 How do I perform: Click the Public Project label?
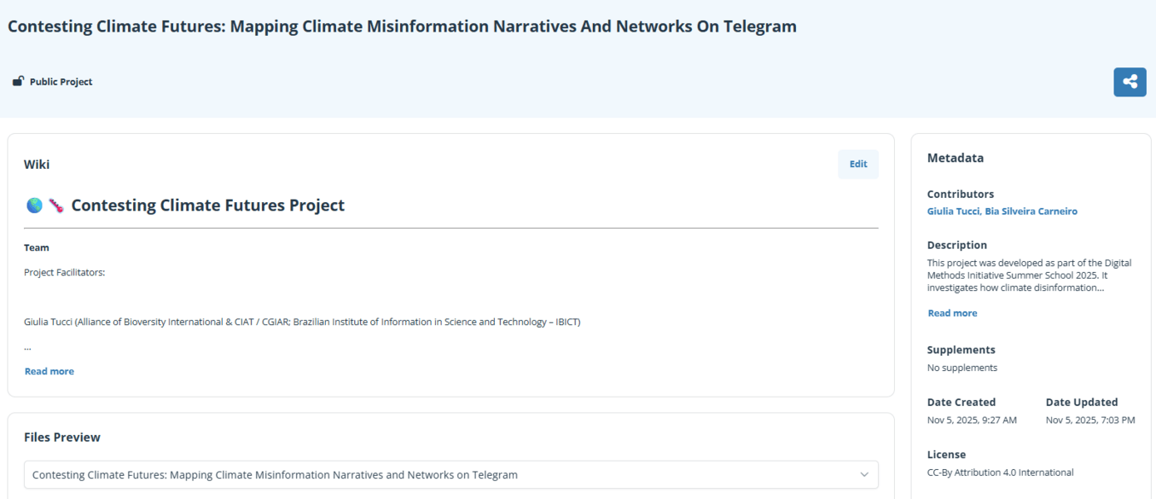click(59, 81)
